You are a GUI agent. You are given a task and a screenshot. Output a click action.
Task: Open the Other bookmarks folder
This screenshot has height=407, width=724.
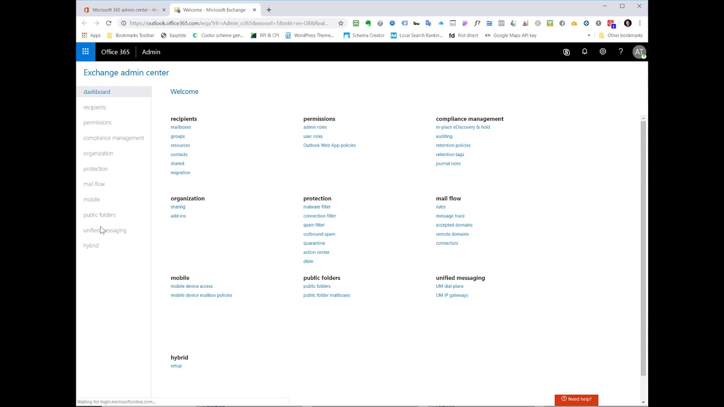coord(620,35)
